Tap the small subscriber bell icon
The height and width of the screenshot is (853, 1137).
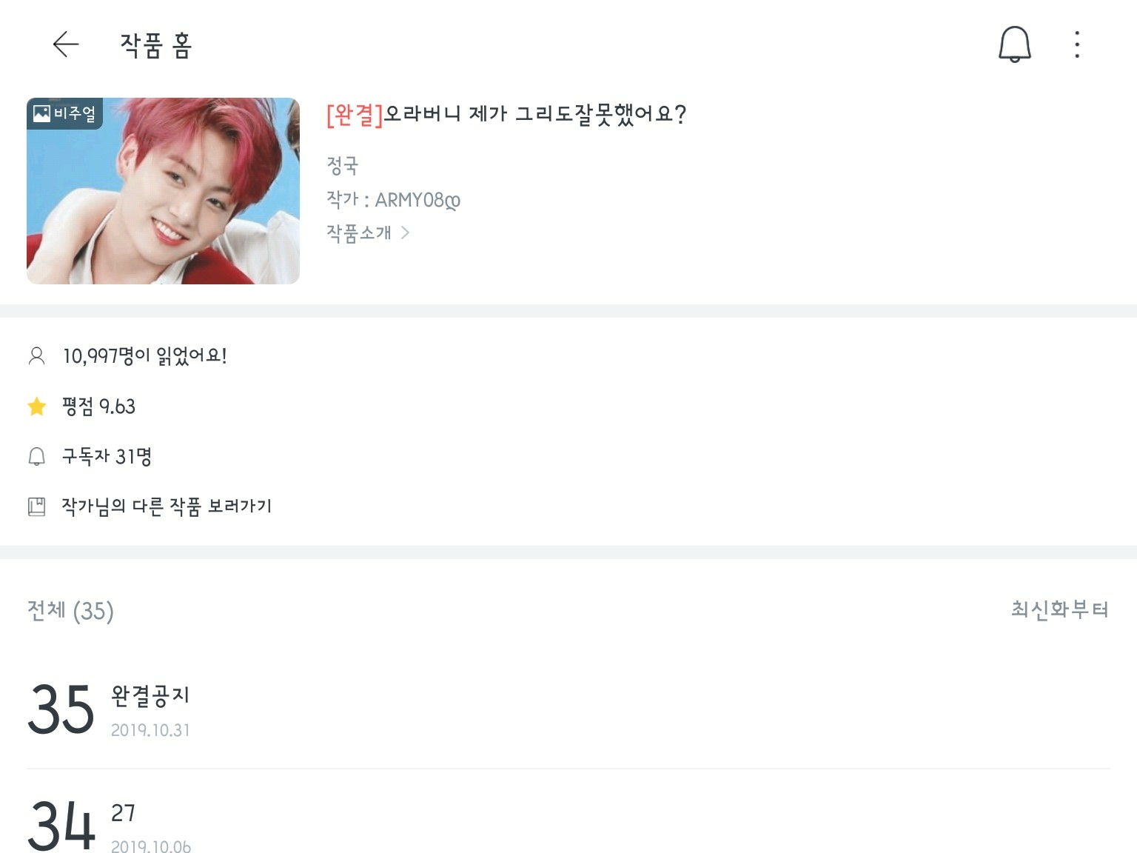pos(36,457)
